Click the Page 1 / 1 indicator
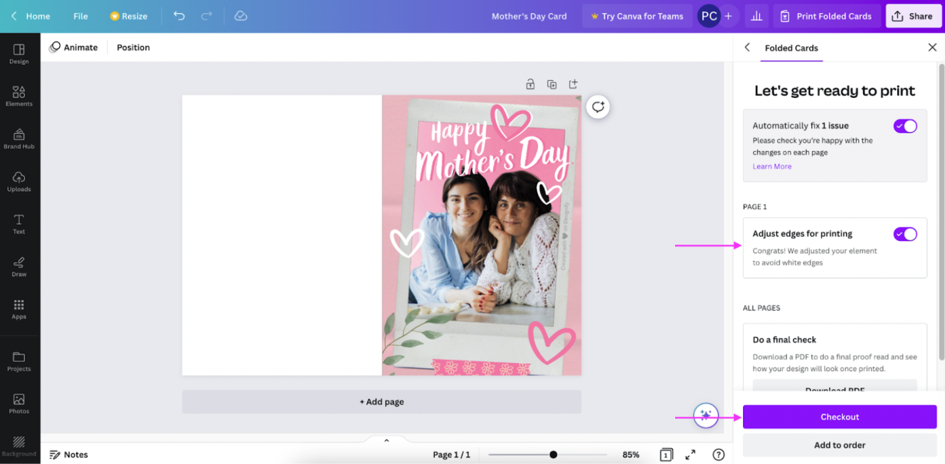 coord(452,455)
